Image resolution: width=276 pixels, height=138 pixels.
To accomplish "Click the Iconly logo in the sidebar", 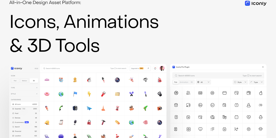I will 16,68.
